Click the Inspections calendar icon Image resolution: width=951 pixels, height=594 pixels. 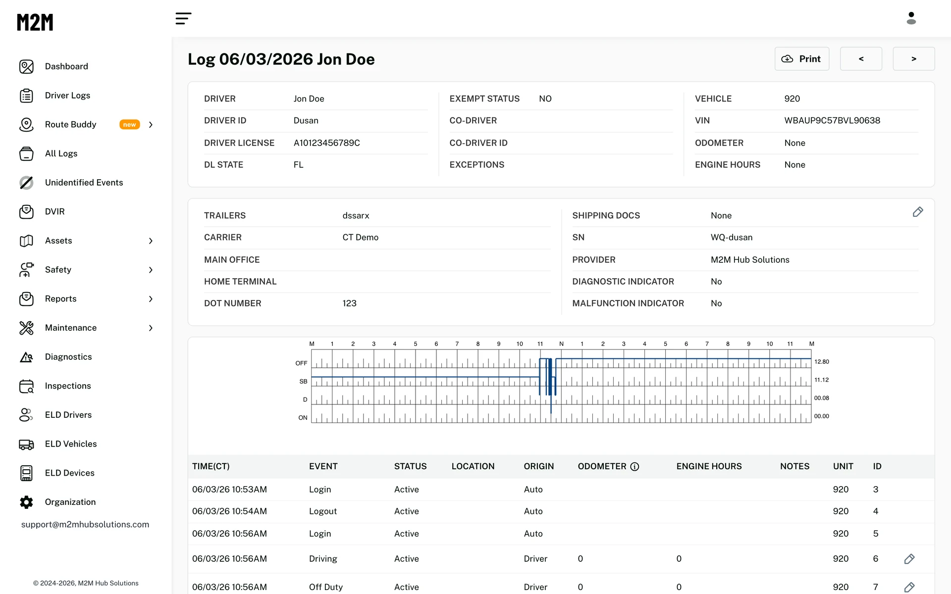coord(26,386)
